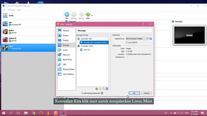The image size is (207, 116).
Task: Open File Explorer from the taskbar
Action: (26, 113)
